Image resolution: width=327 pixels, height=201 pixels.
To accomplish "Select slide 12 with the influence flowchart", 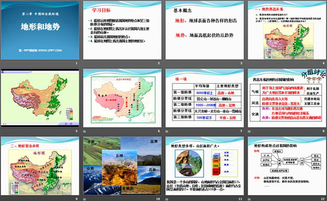I will click(285, 167).
